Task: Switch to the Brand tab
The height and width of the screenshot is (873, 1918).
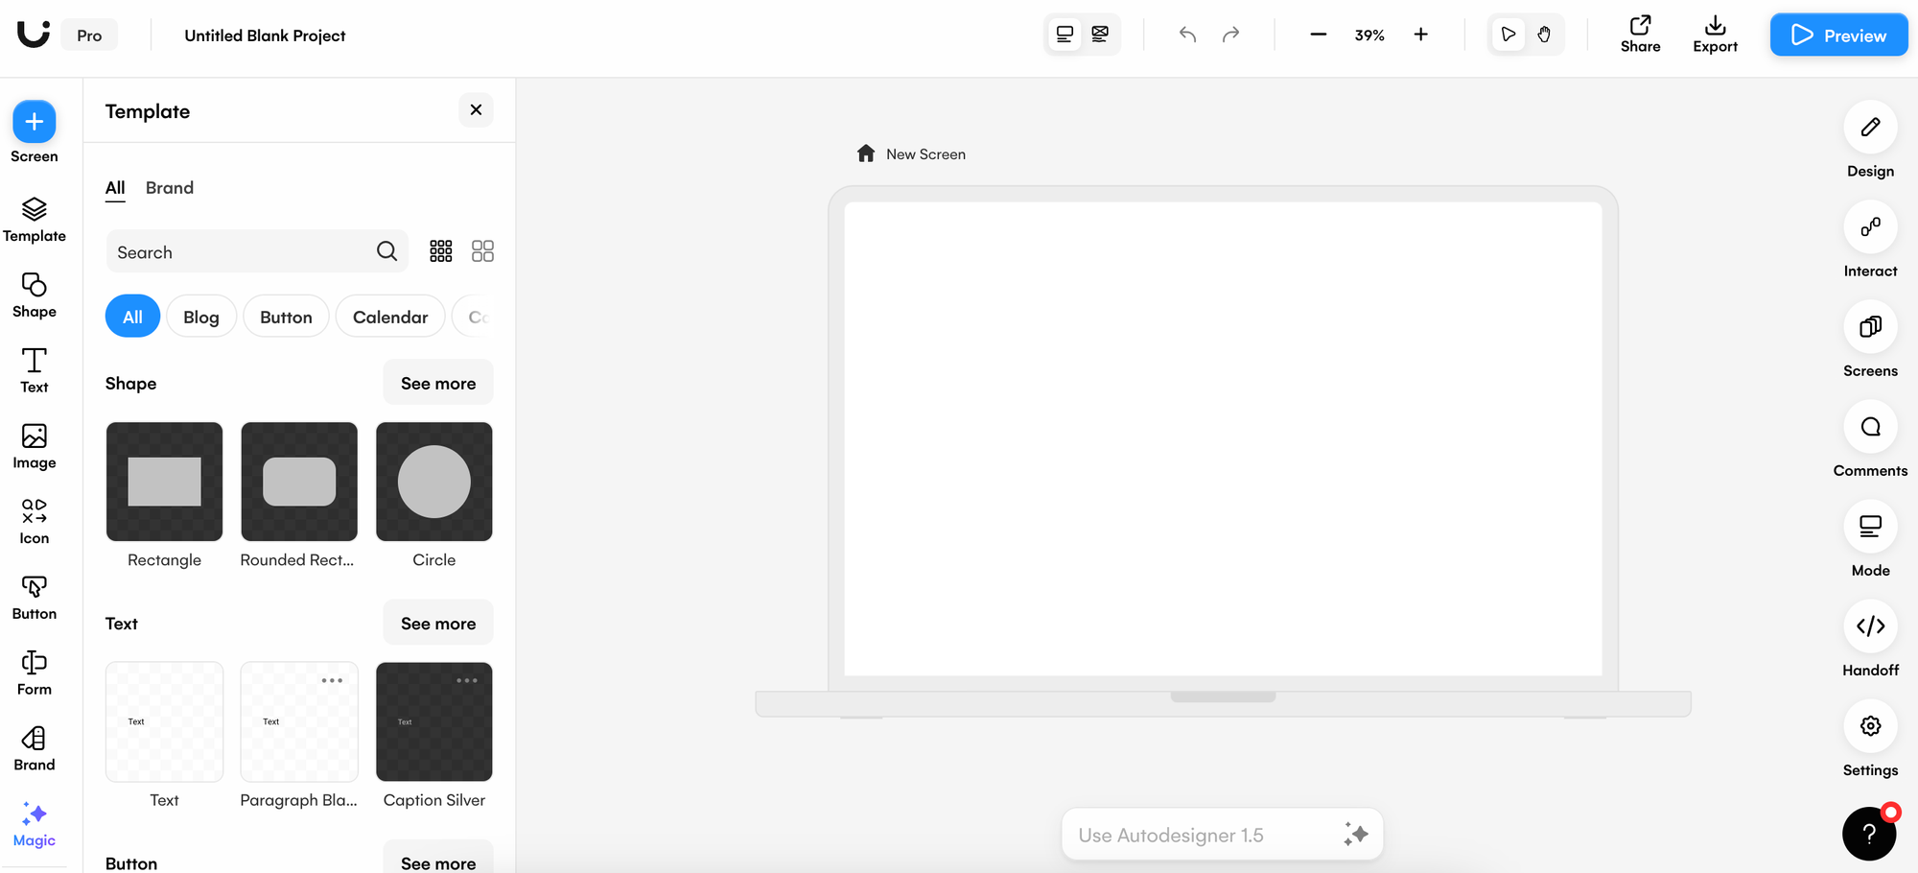Action: 170,188
